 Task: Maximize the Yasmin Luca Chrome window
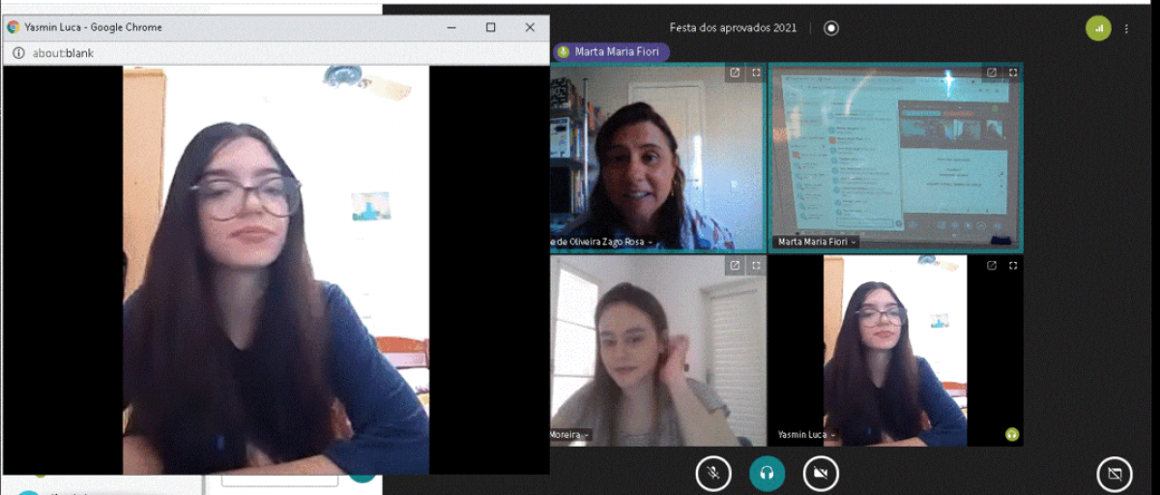491,27
